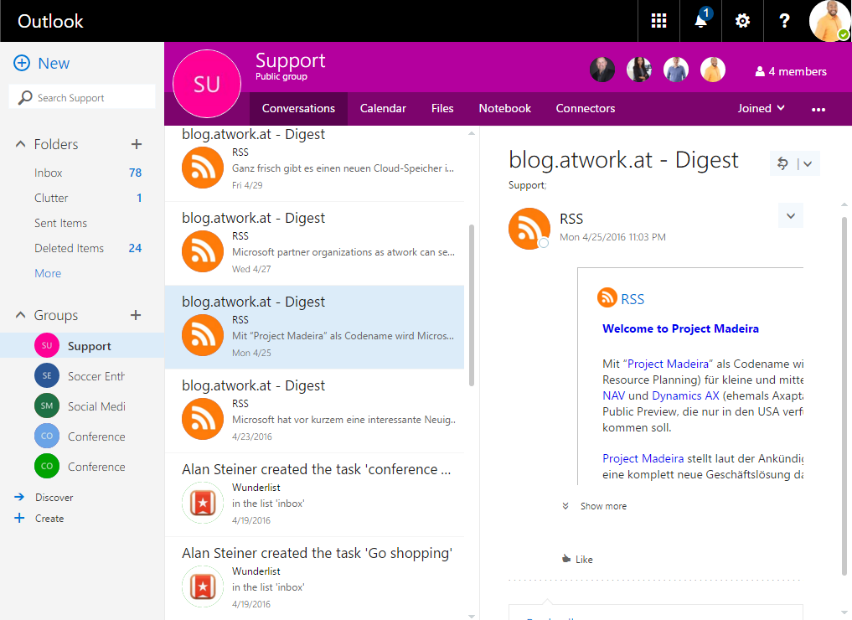View the 4 members list
Viewport: 852px width, 620px height.
(x=791, y=71)
